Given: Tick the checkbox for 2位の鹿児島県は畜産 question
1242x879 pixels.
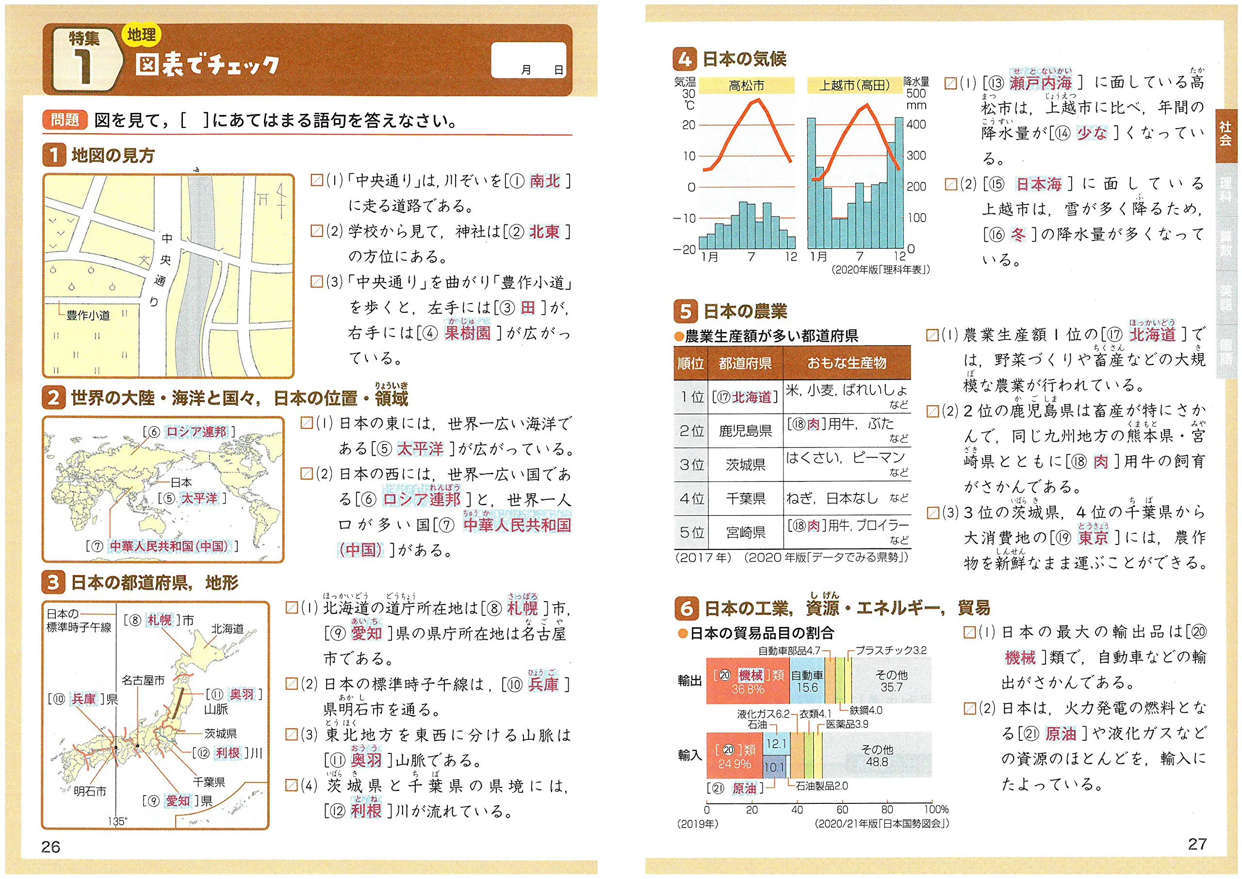Looking at the screenshot, I should pos(932,411).
